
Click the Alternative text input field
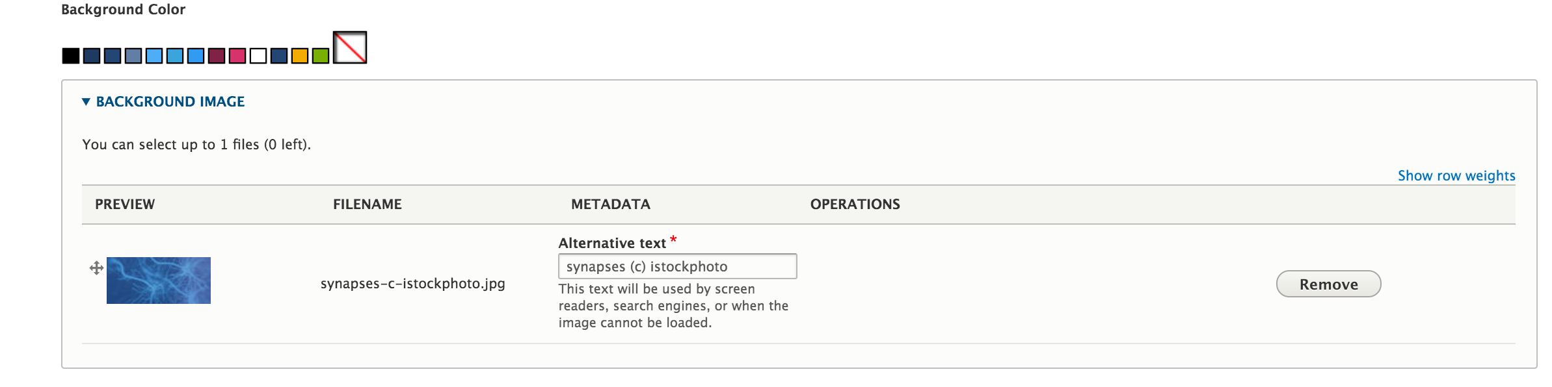coord(677,266)
